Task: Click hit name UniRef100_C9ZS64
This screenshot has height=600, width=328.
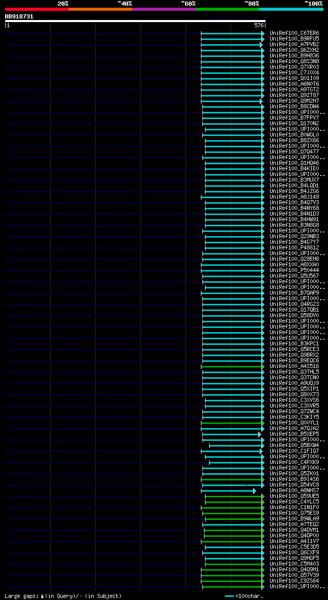Action: pos(294,581)
